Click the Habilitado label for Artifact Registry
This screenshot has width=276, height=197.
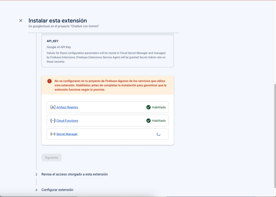pos(159,107)
